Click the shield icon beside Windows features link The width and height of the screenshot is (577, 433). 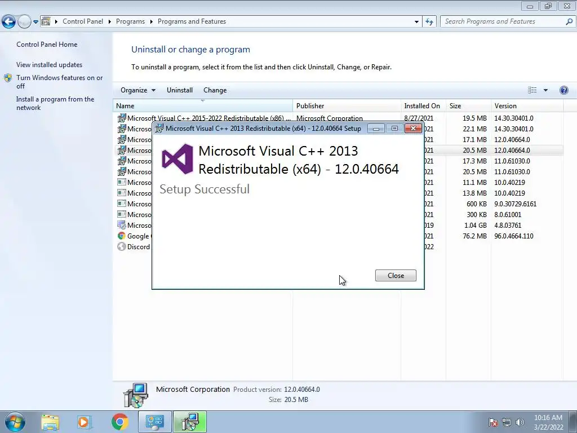8,78
